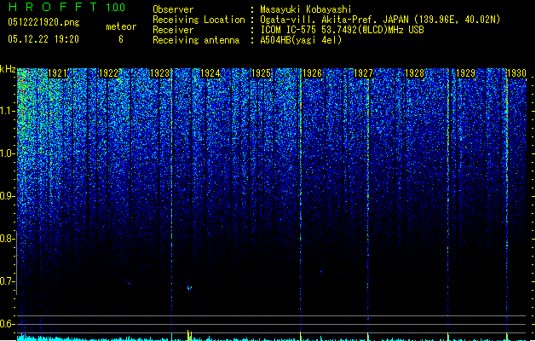Select the filename 0512221920.png
536x341 pixels.
pos(43,22)
